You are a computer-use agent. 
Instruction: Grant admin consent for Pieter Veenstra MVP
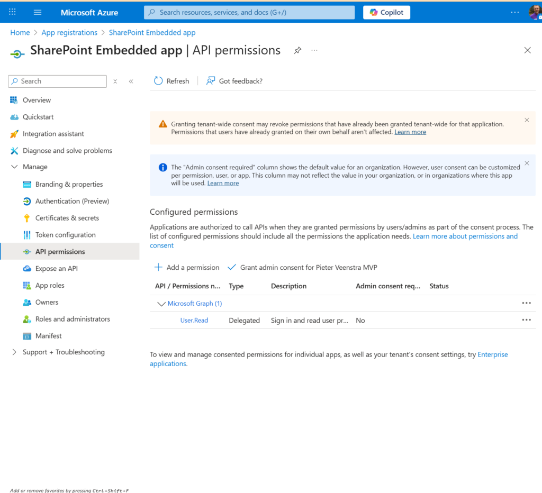point(302,268)
